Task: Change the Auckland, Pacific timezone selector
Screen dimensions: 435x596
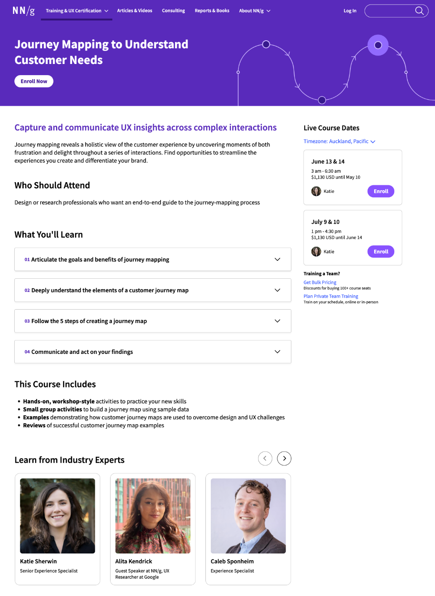Action: [339, 141]
